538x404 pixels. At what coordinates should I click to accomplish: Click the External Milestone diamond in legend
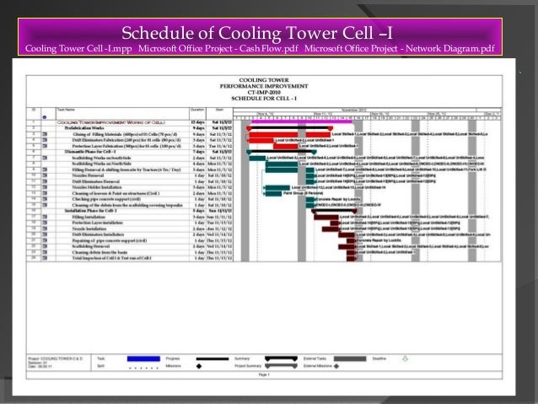(336, 366)
